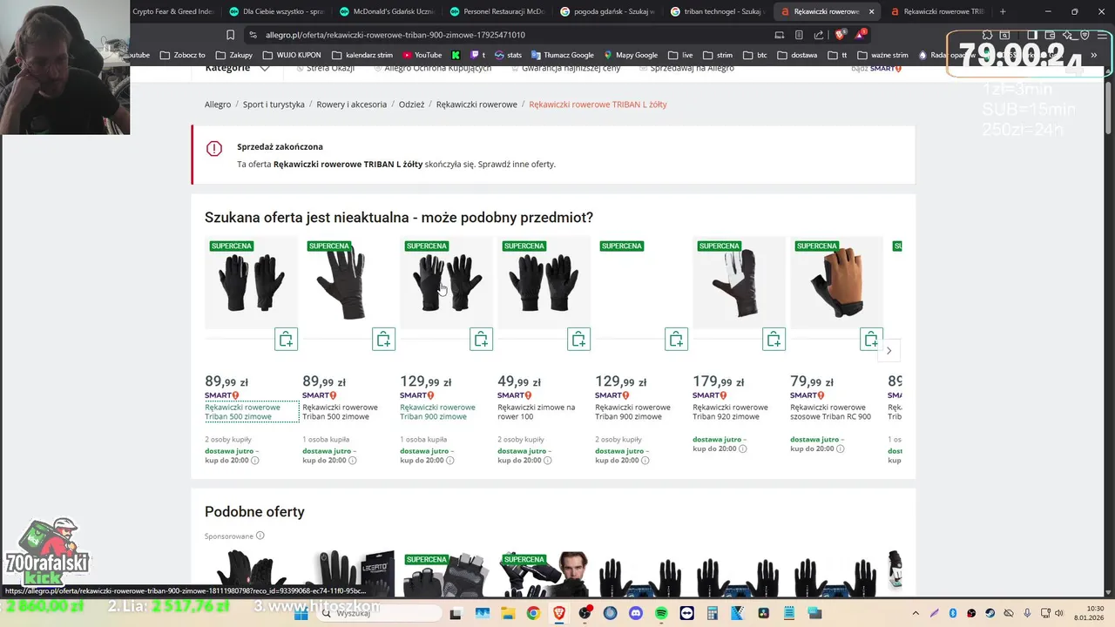Open the share icon in address bar
Screen dimensions: 1115x627
point(819,35)
